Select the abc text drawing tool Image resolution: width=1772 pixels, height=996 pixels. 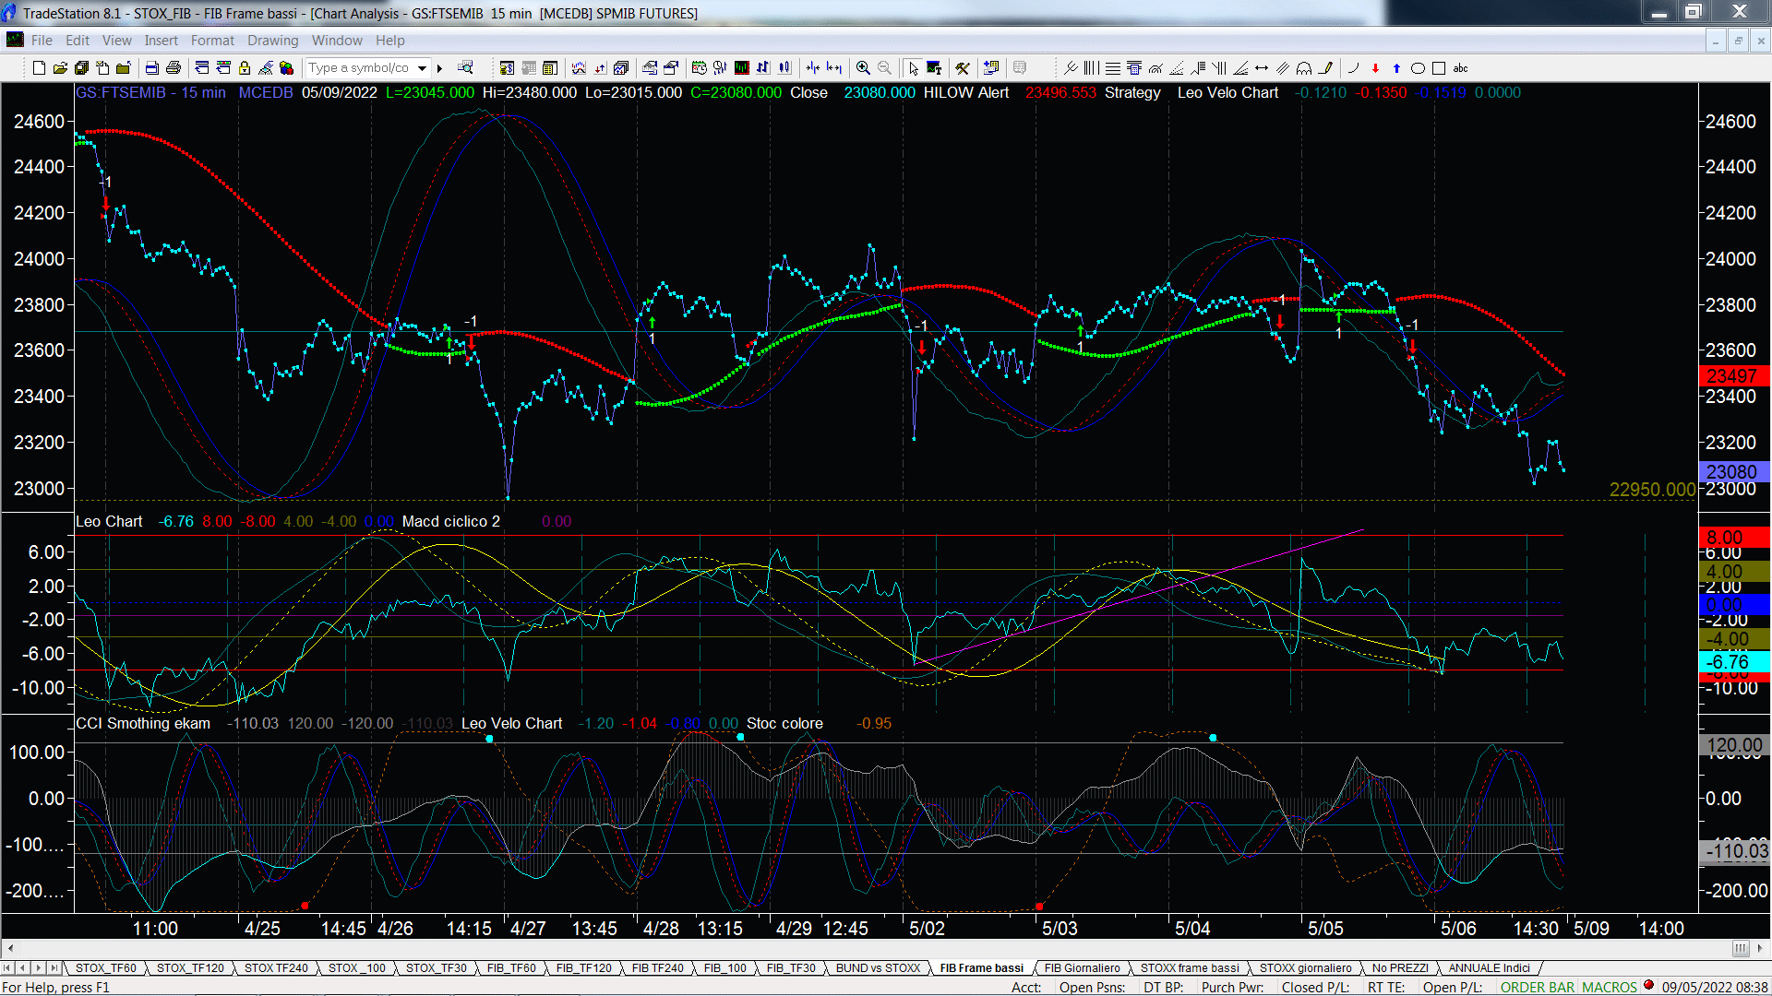click(1460, 68)
